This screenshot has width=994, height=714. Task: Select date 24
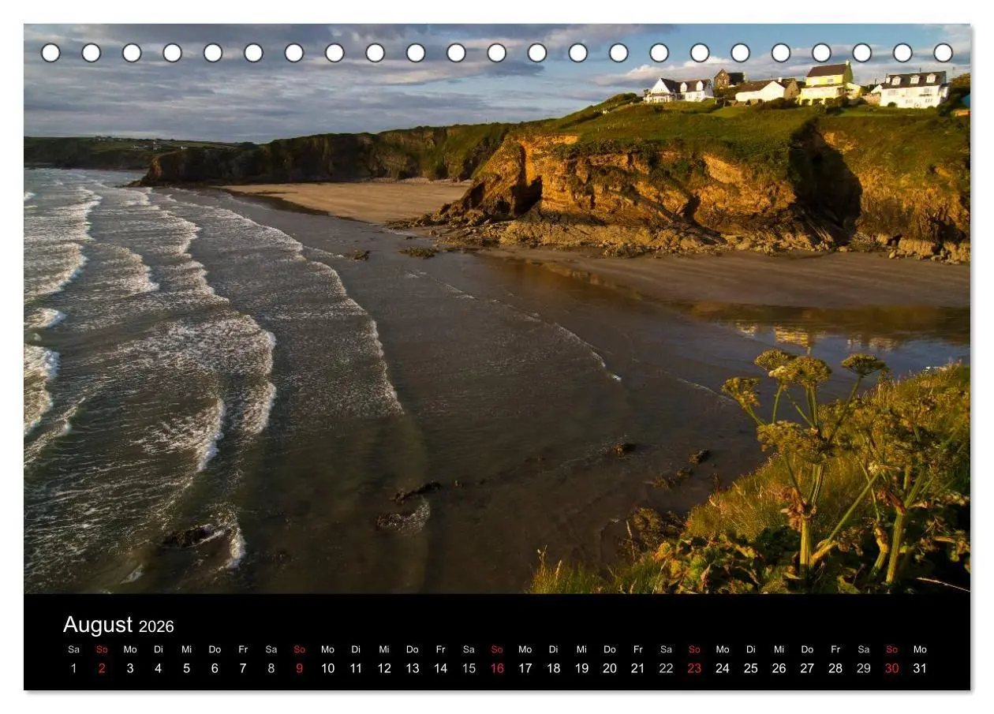pos(723,668)
